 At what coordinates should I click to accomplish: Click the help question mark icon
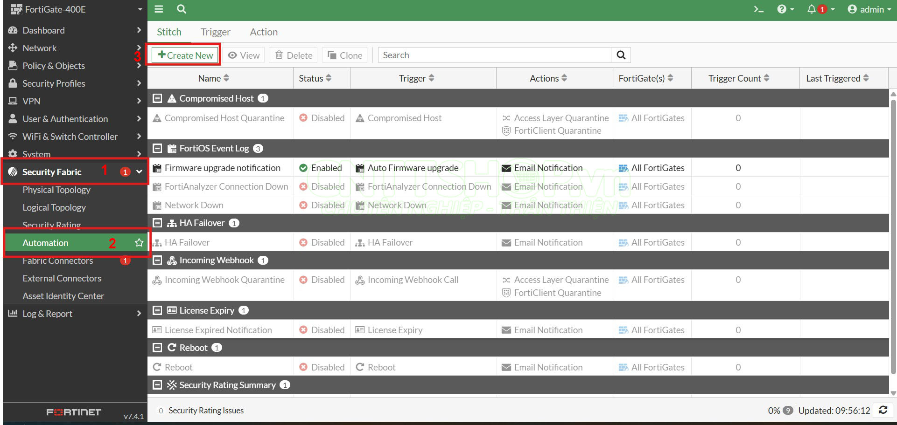tap(782, 9)
